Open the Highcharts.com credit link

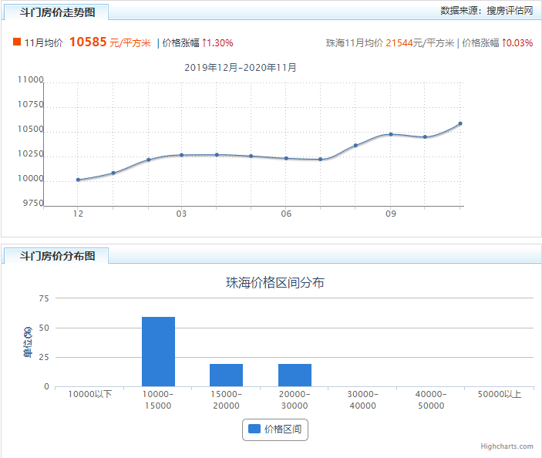[x=507, y=446]
